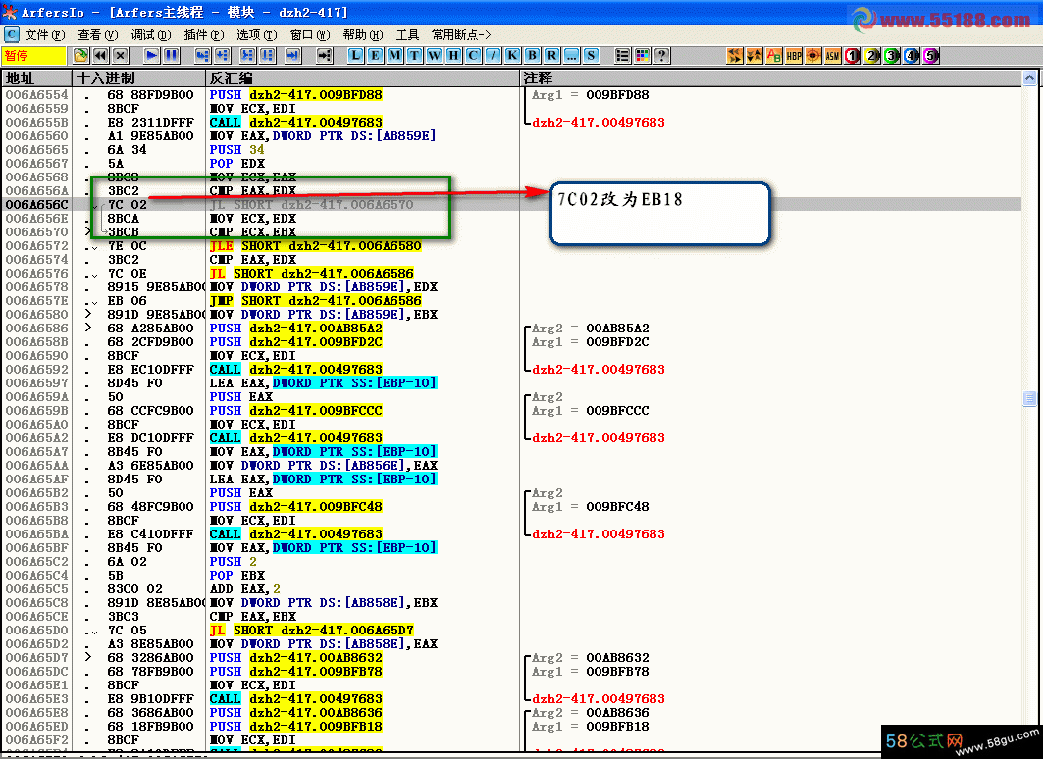Open the 帮助(H) menu
The image size is (1043, 759).
(363, 34)
